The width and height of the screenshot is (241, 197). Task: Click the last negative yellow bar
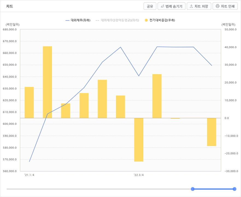(212, 132)
